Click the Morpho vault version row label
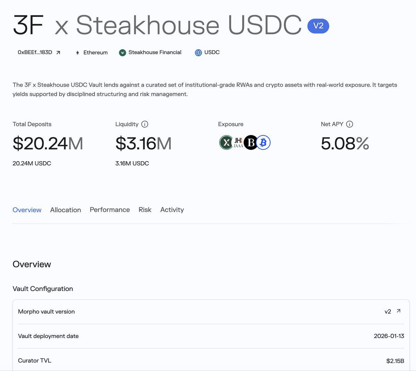This screenshot has height=371, width=416. (46, 312)
